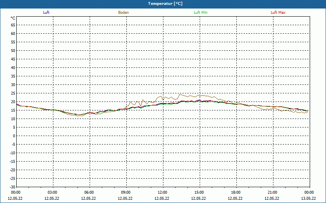This screenshot has width=326, height=203.
Task: Click the red Luft Max legend label
Action: click(x=278, y=13)
